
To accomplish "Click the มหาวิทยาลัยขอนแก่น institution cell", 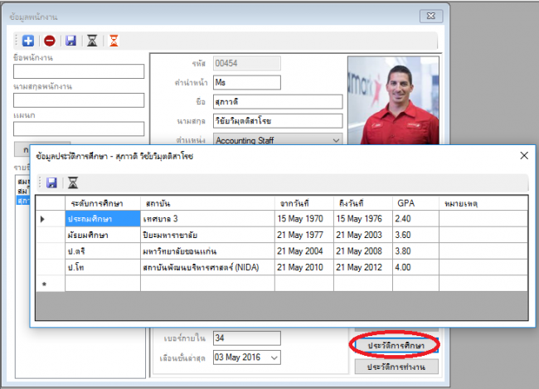I will 207,251.
